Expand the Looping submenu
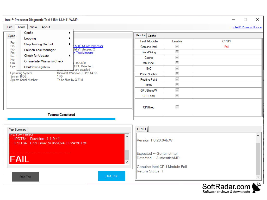Image resolution: width=267 pixels, height=200 pixels. 44,38
